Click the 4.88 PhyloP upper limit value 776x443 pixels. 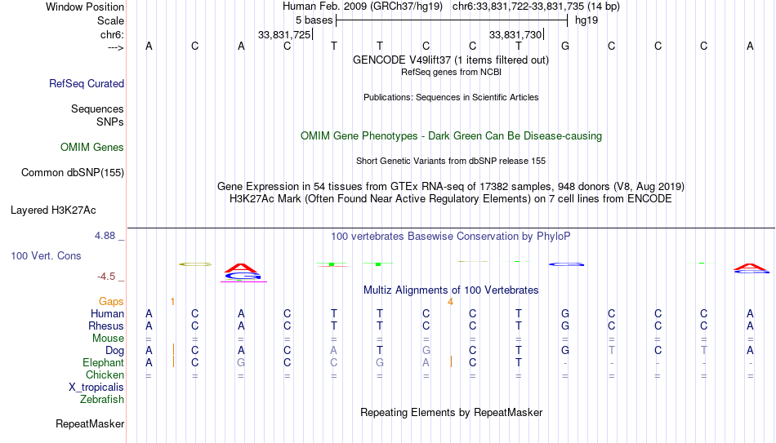(105, 236)
